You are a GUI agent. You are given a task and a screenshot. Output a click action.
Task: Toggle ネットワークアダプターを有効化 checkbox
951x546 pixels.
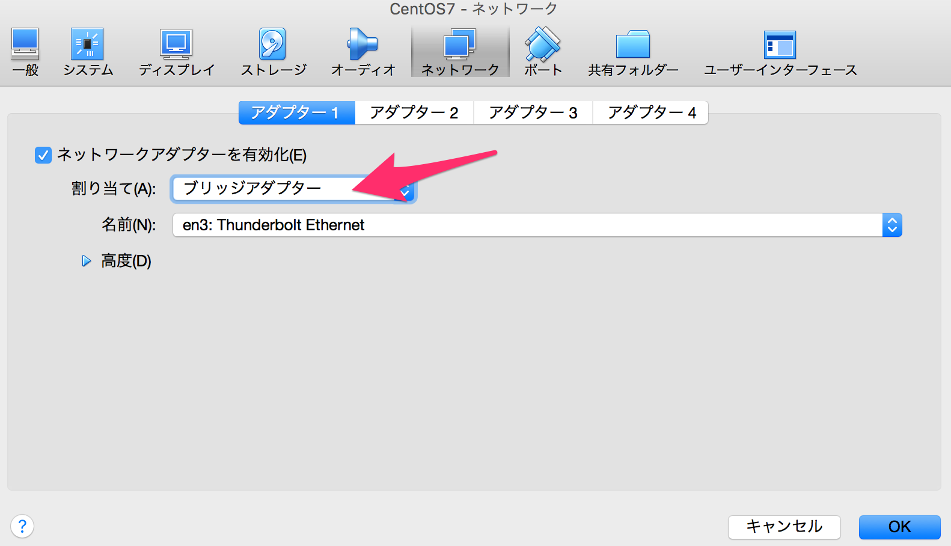click(43, 156)
